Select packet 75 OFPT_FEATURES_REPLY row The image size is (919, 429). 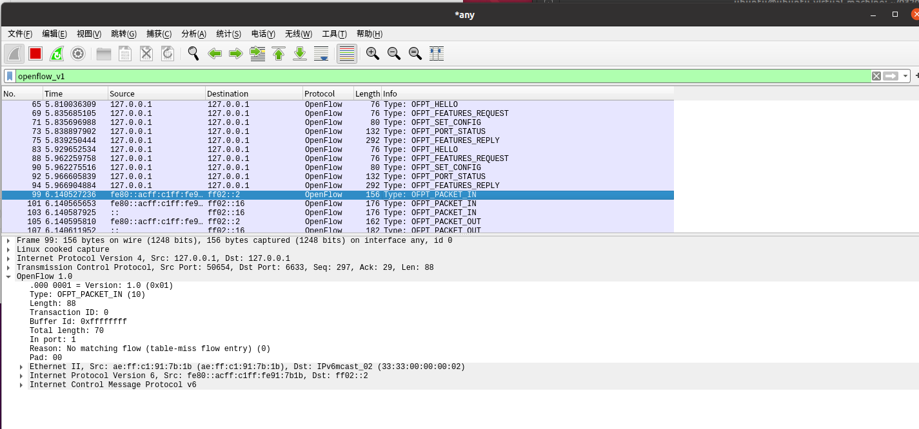pos(338,140)
